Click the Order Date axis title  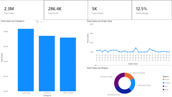133,64
